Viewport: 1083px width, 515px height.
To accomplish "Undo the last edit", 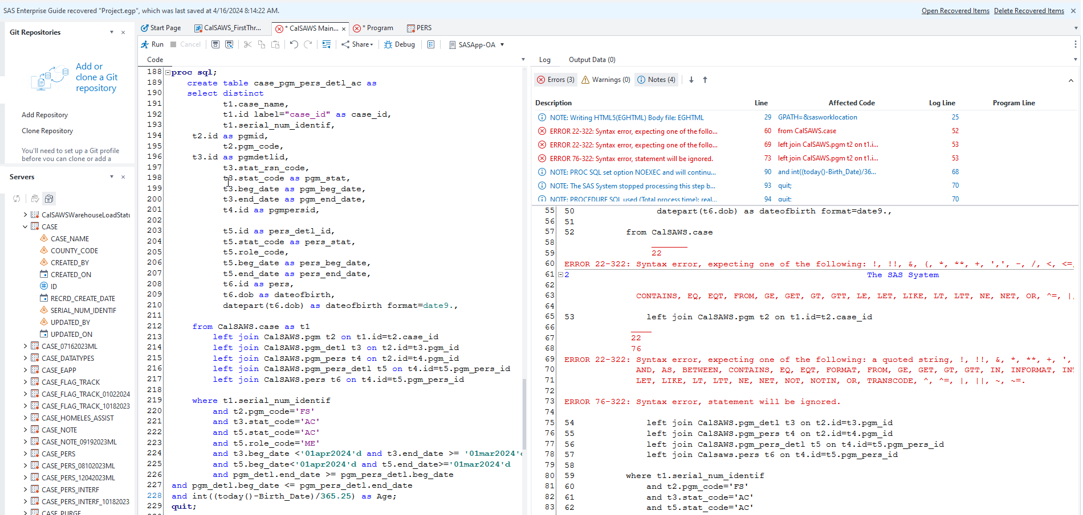I will pos(294,44).
